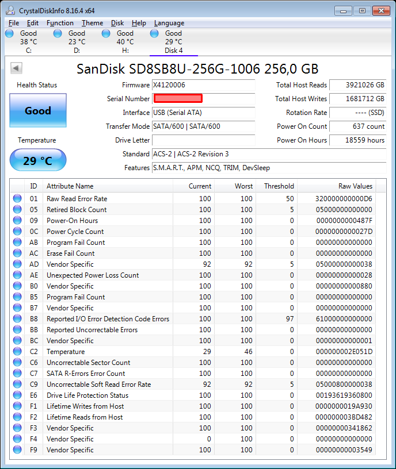This screenshot has height=469, width=396.
Task: Click the health orb of drive C:
Action: (10, 34)
